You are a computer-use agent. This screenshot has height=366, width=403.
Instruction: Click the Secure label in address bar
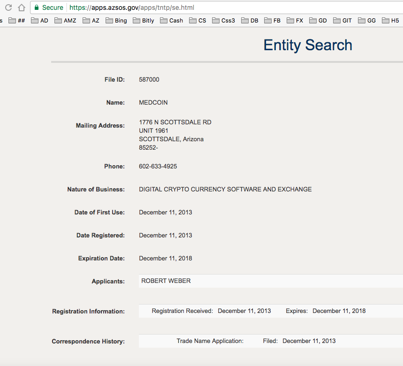[x=53, y=8]
